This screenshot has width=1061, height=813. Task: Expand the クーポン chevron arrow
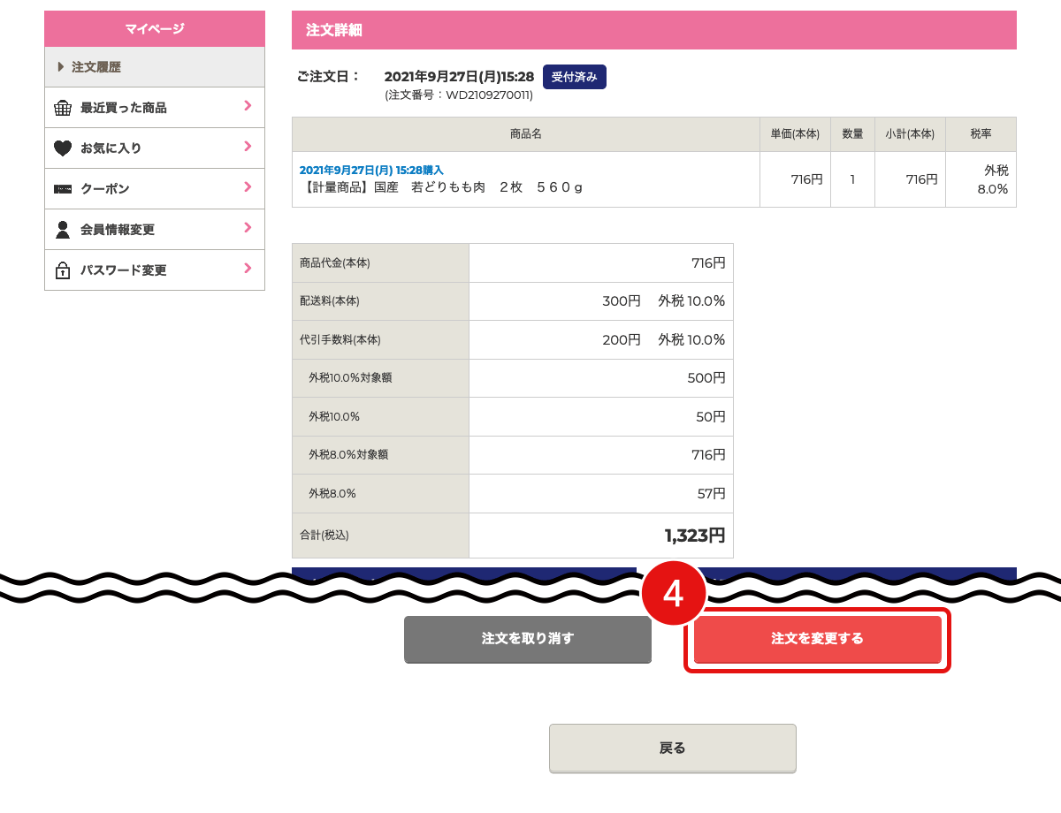[x=248, y=187]
